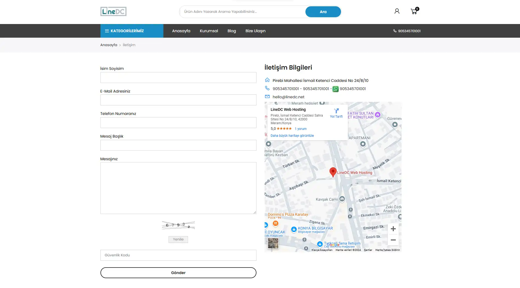Image resolution: width=520 pixels, height=288 pixels.
Task: Click the Anasayfa breadcrumb link
Action: (x=109, y=45)
